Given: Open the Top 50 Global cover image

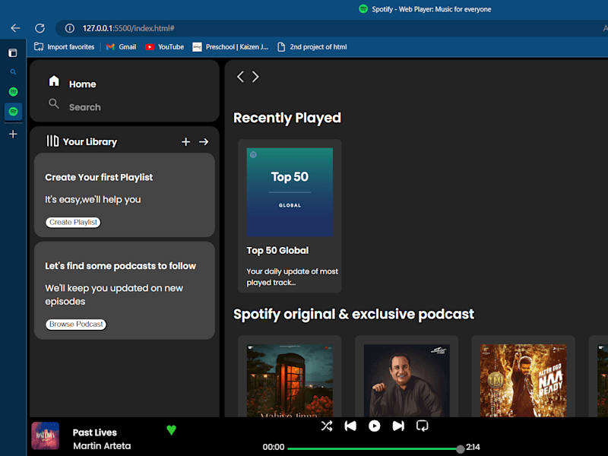Looking at the screenshot, I should [x=290, y=192].
